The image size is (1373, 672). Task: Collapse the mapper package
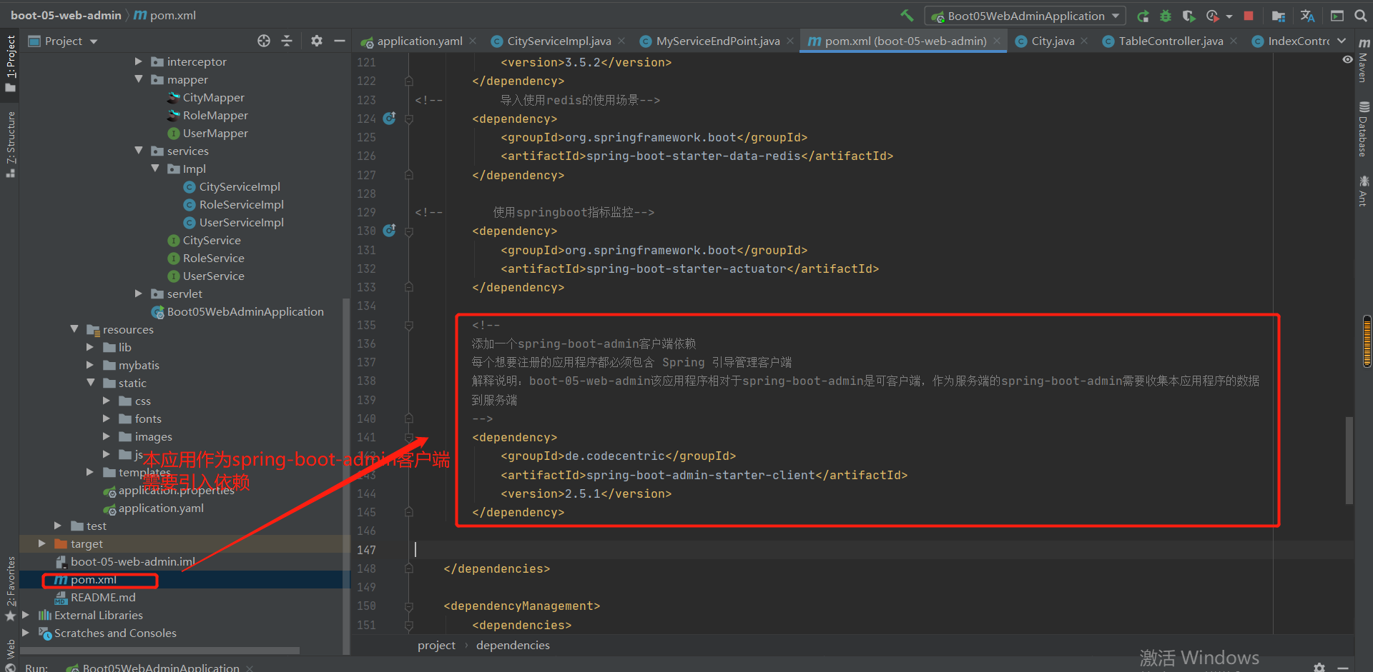click(139, 79)
